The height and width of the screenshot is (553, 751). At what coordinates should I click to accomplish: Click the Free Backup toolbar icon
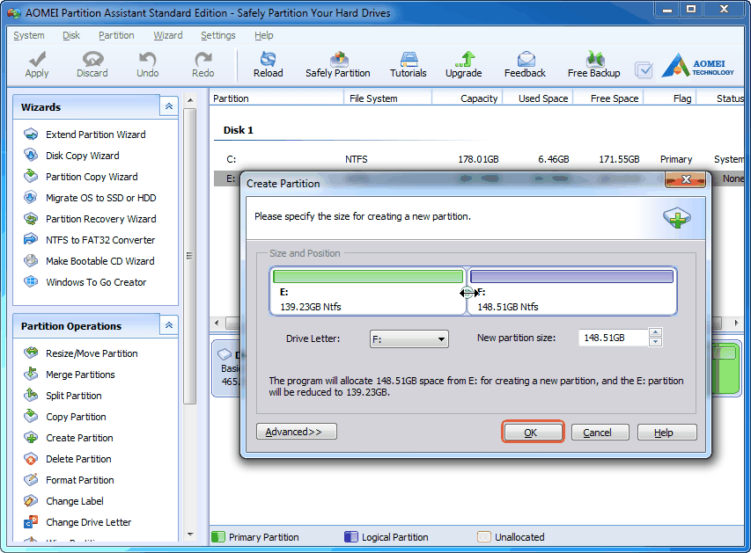point(594,64)
